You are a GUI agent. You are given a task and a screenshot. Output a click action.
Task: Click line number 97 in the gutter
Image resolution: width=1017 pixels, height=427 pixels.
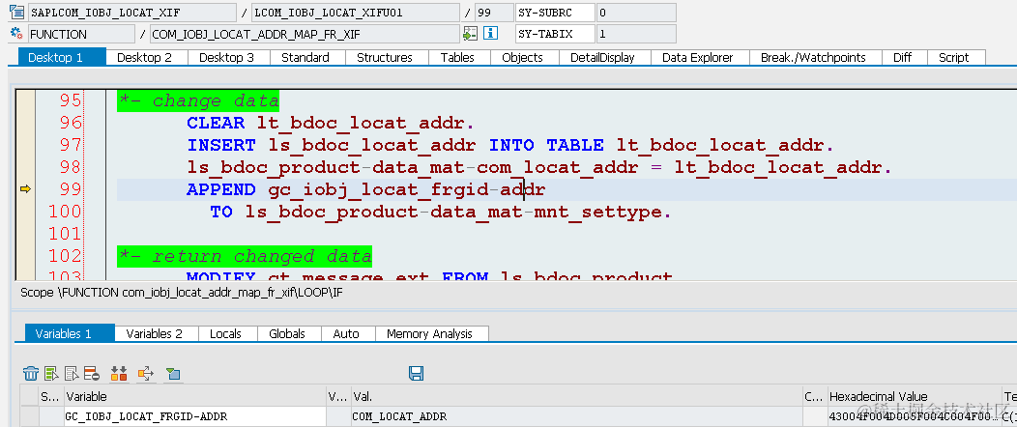point(71,145)
